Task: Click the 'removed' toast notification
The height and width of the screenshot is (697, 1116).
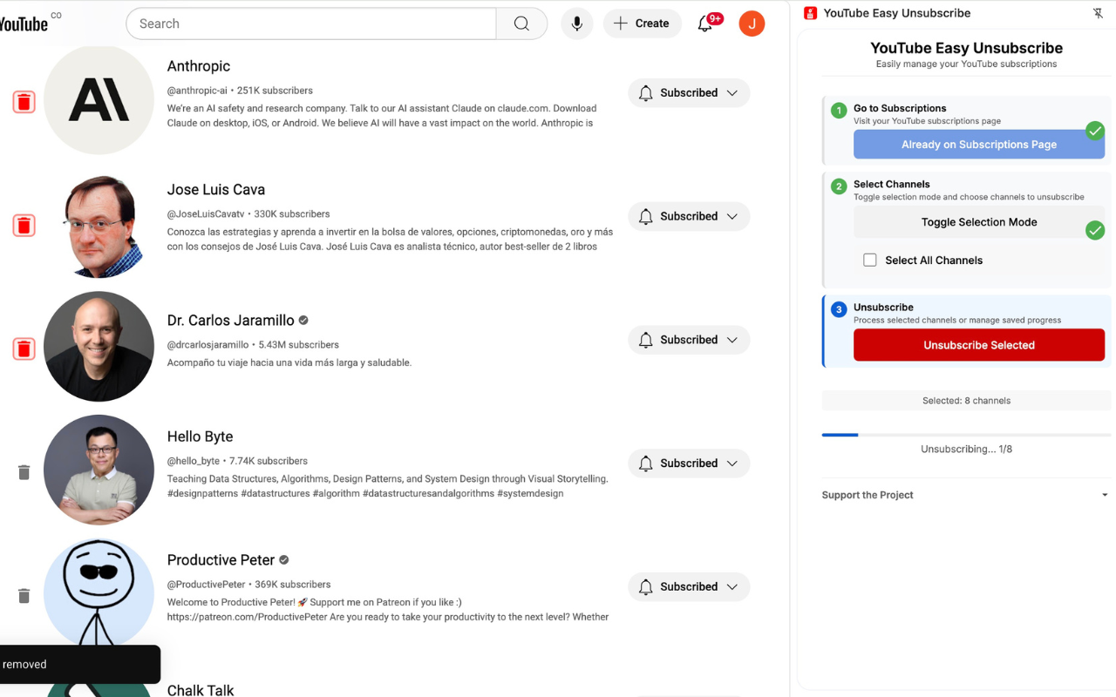Action: 79,665
